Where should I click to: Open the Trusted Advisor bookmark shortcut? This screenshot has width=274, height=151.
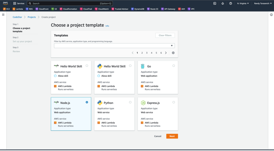pos(120,9)
